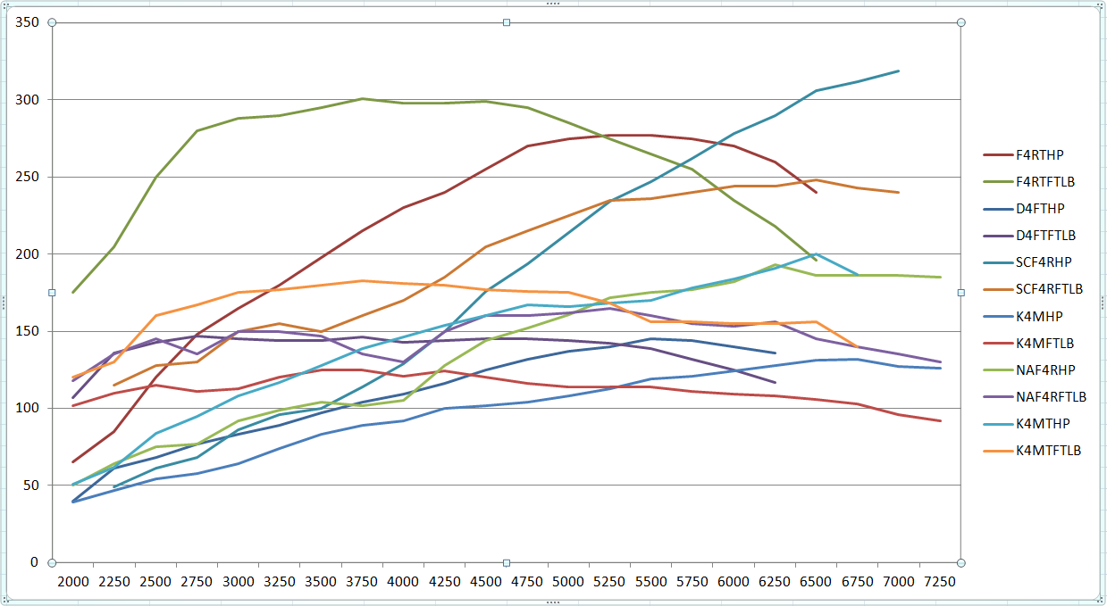Click the K4MTFTLB legend color line
The width and height of the screenshot is (1107, 606).
(x=996, y=451)
